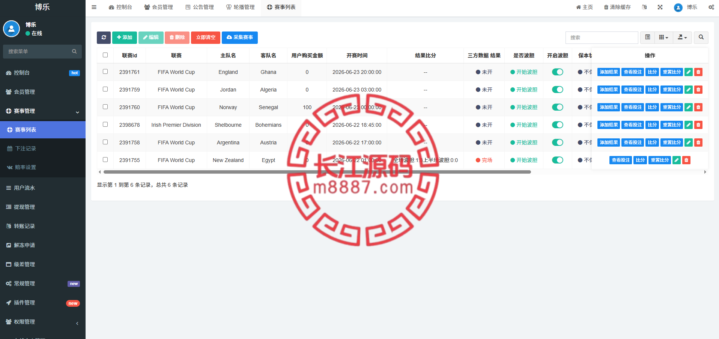Delete the New Zealand vs Egypt match
This screenshot has height=339, width=719.
(x=686, y=160)
